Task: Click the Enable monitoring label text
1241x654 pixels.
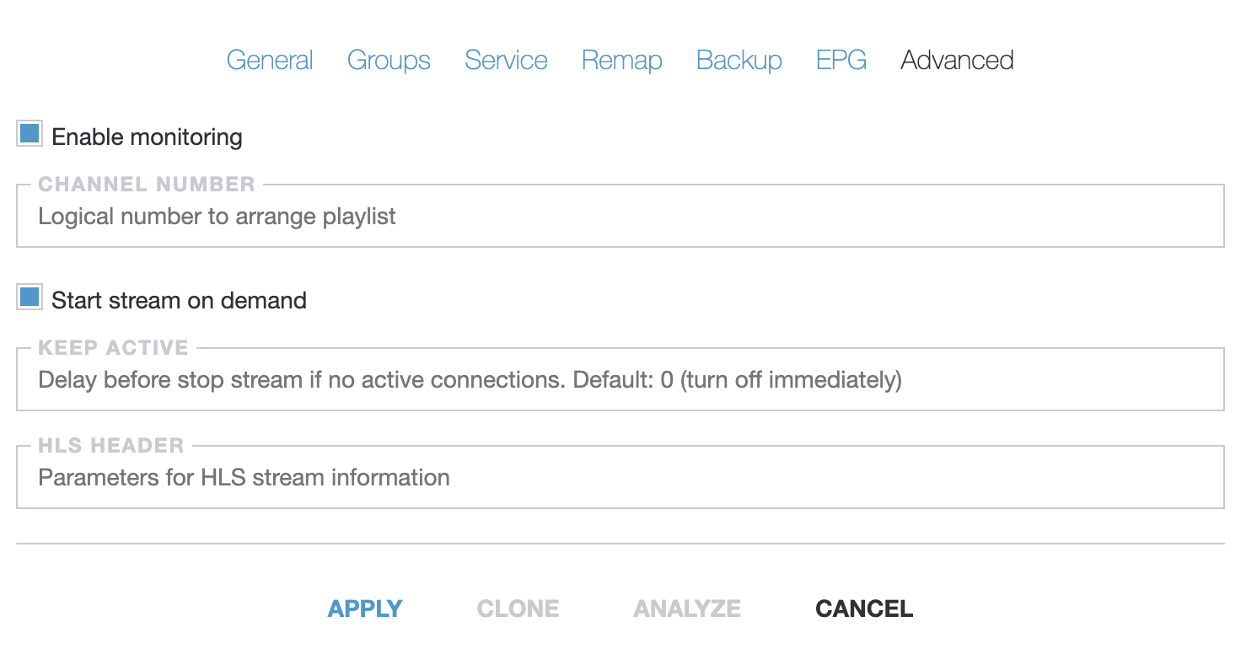Action: [147, 137]
